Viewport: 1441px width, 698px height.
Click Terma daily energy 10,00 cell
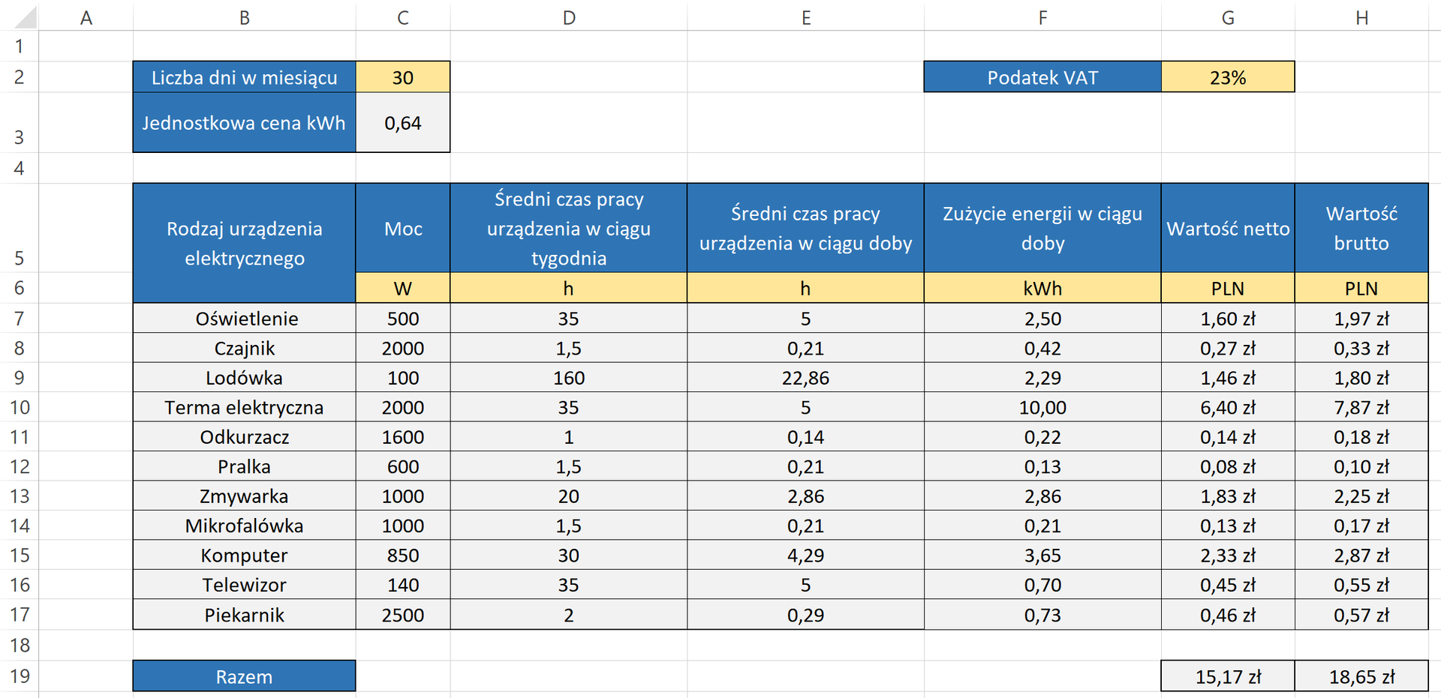pyautogui.click(x=1042, y=407)
